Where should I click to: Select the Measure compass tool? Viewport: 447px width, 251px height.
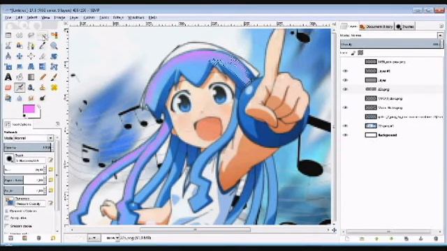(8, 56)
